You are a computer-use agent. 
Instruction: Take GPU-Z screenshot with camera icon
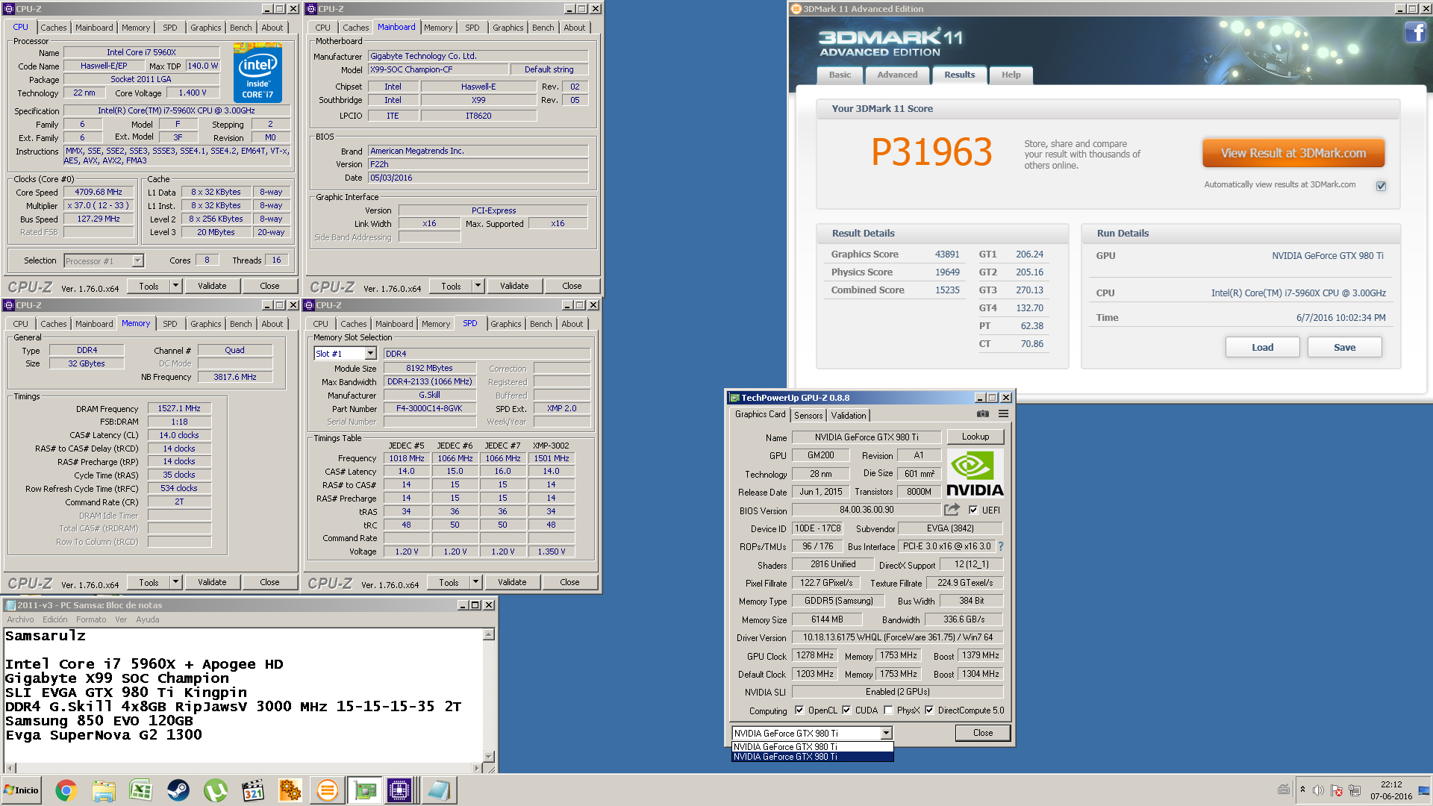pyautogui.click(x=983, y=414)
